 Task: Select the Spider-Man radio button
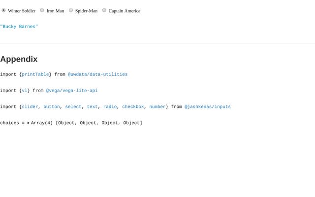pos(71,10)
